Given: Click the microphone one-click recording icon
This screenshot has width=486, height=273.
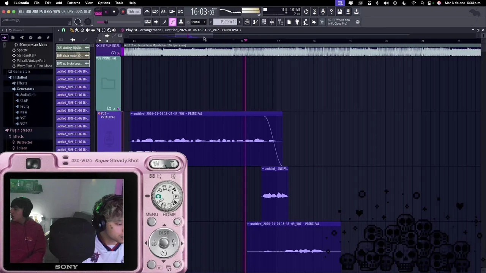Looking at the screenshot, I should click(x=323, y=12).
